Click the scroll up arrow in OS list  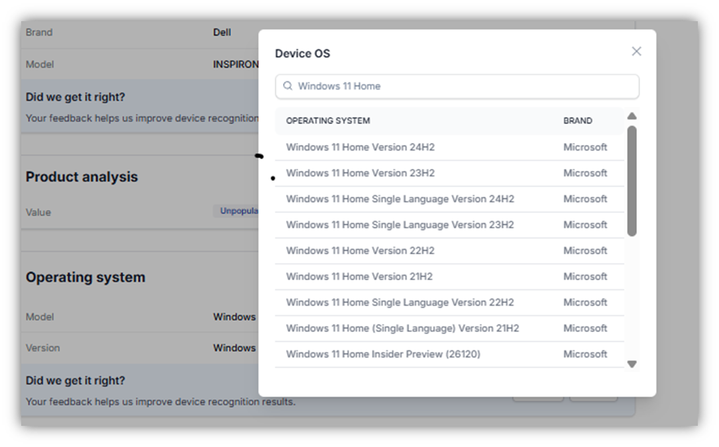point(632,116)
